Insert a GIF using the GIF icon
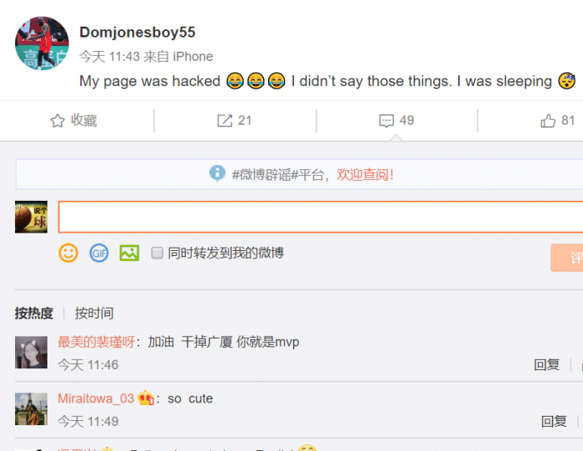 99,253
